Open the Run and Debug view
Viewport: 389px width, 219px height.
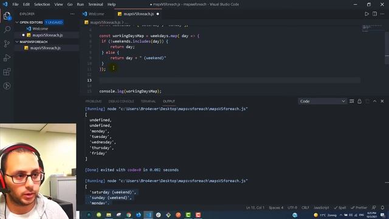click(7, 58)
